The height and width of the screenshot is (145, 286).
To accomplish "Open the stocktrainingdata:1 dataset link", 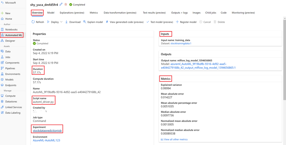I will 181,44.
